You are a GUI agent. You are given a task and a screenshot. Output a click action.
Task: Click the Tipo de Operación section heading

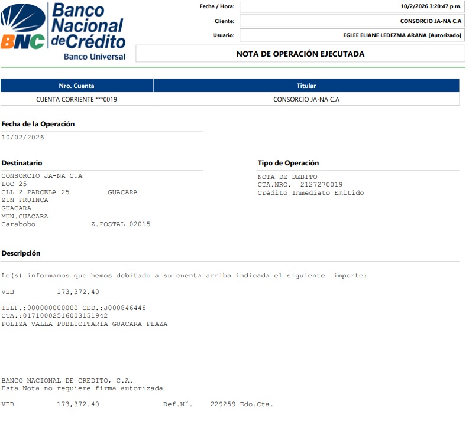[x=288, y=163]
